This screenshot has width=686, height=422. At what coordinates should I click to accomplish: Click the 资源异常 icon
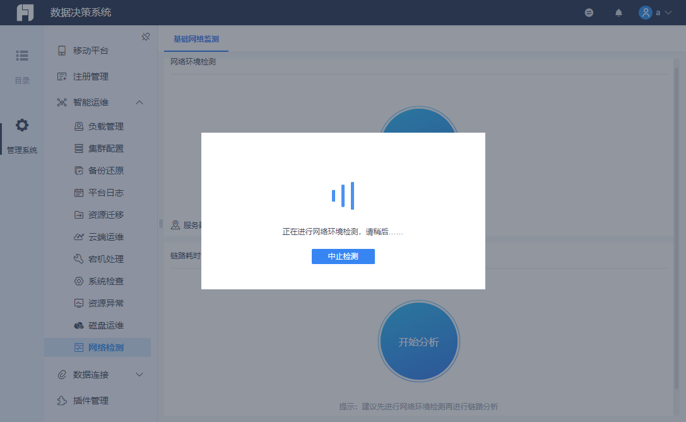coord(79,303)
